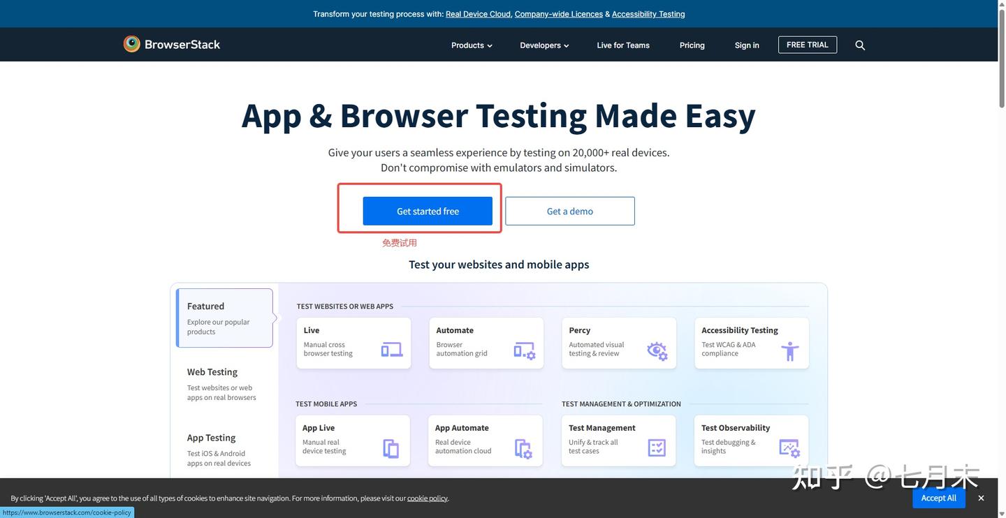This screenshot has height=518, width=1006.
Task: Click the Get started free button
Action: [x=428, y=210]
